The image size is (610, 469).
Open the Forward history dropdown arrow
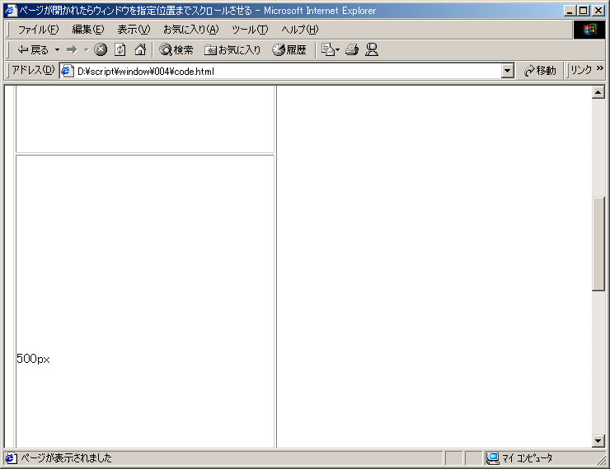(86, 49)
